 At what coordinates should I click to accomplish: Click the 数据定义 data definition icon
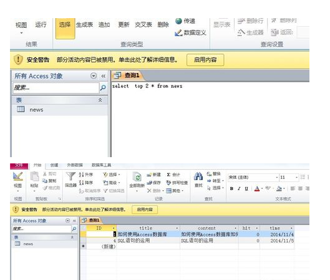coord(178,32)
